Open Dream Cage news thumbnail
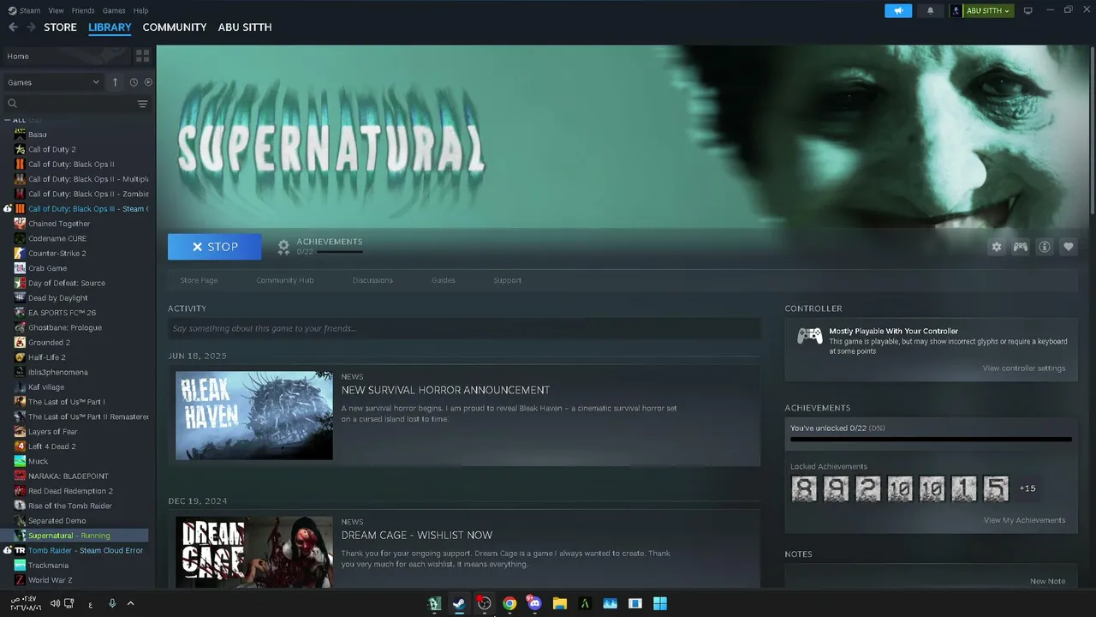The image size is (1096, 617). (254, 552)
